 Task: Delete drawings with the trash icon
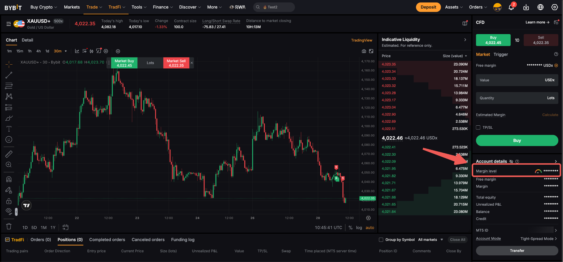click(9, 226)
